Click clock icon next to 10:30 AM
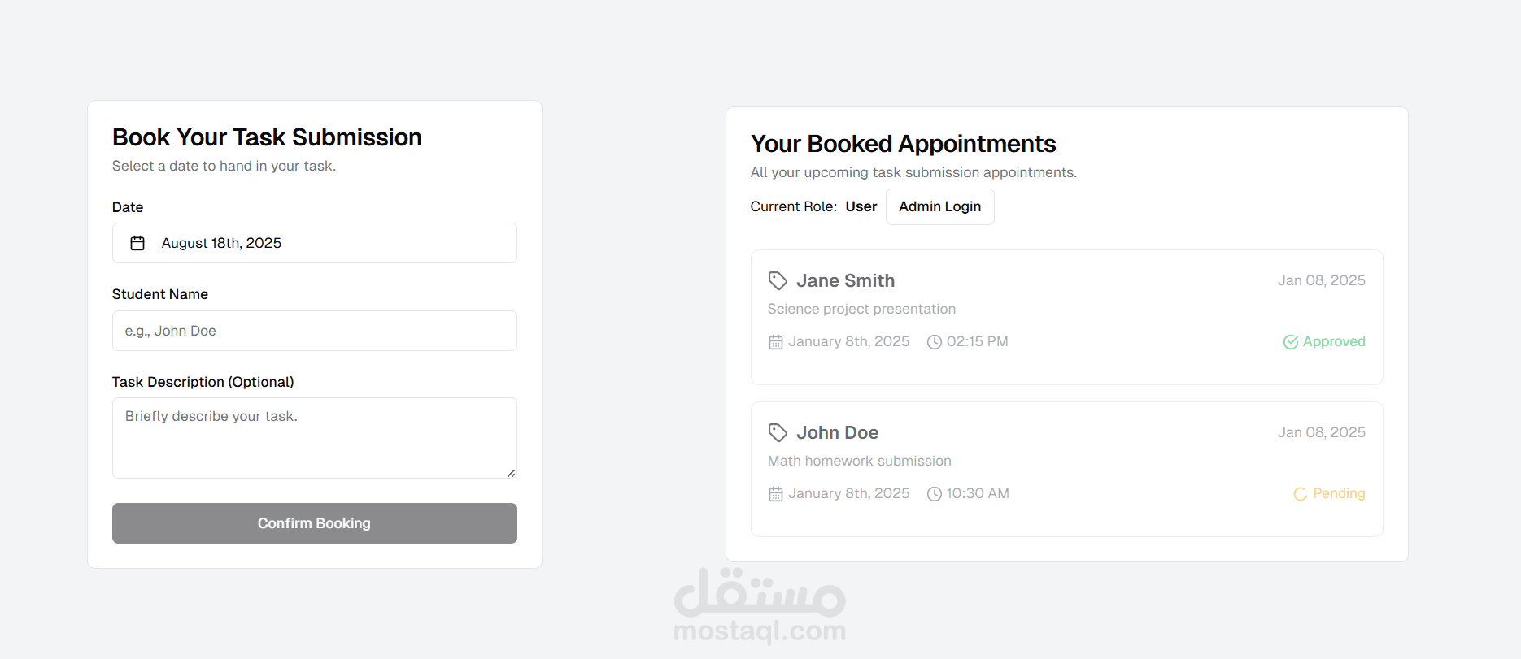 [935, 494]
